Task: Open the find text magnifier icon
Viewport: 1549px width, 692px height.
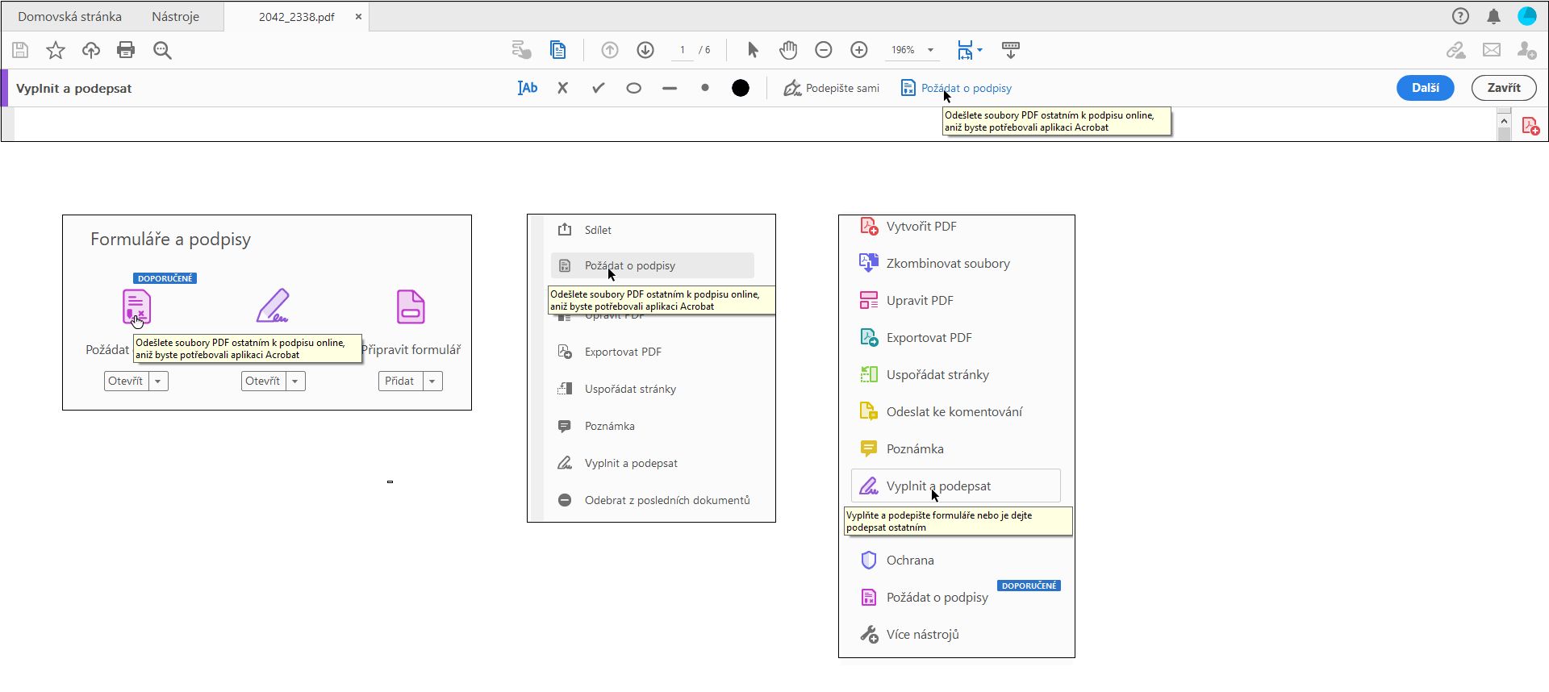Action: 162,50
